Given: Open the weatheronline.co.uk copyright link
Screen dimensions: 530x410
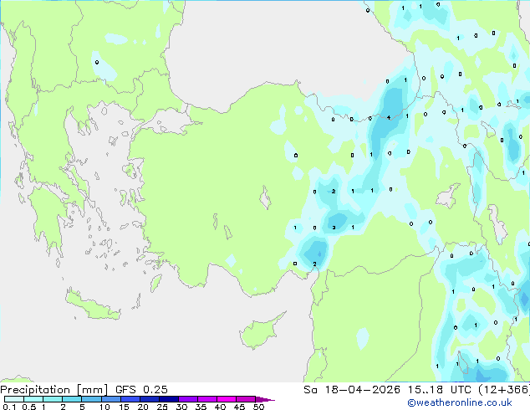Looking at the screenshot, I should point(460,402).
